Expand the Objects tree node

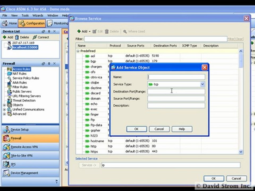click(x=5, y=105)
